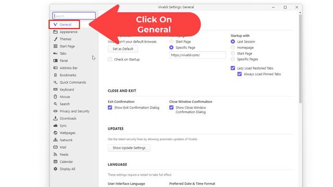Open Privacy and Security eye icon
The image size is (333, 187).
coord(56,111)
